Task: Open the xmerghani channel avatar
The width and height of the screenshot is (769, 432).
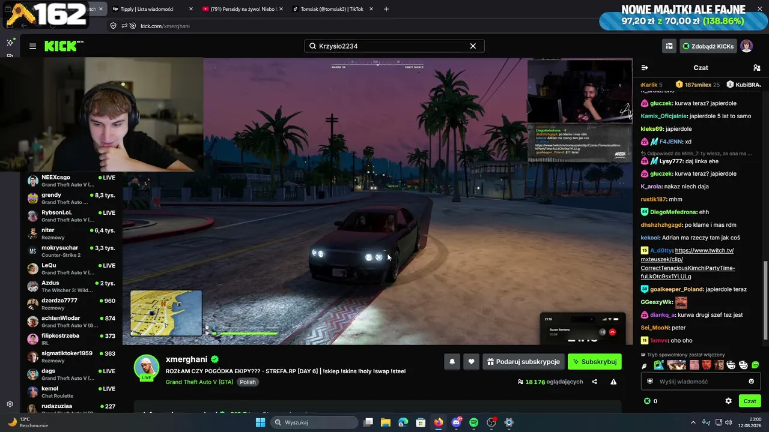Action: [x=146, y=368]
